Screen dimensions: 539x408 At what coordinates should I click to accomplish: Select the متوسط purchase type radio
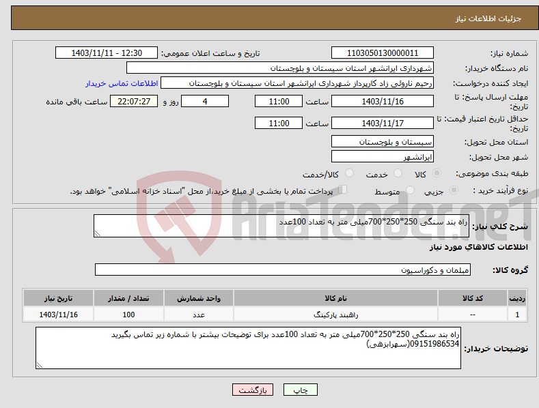410,190
